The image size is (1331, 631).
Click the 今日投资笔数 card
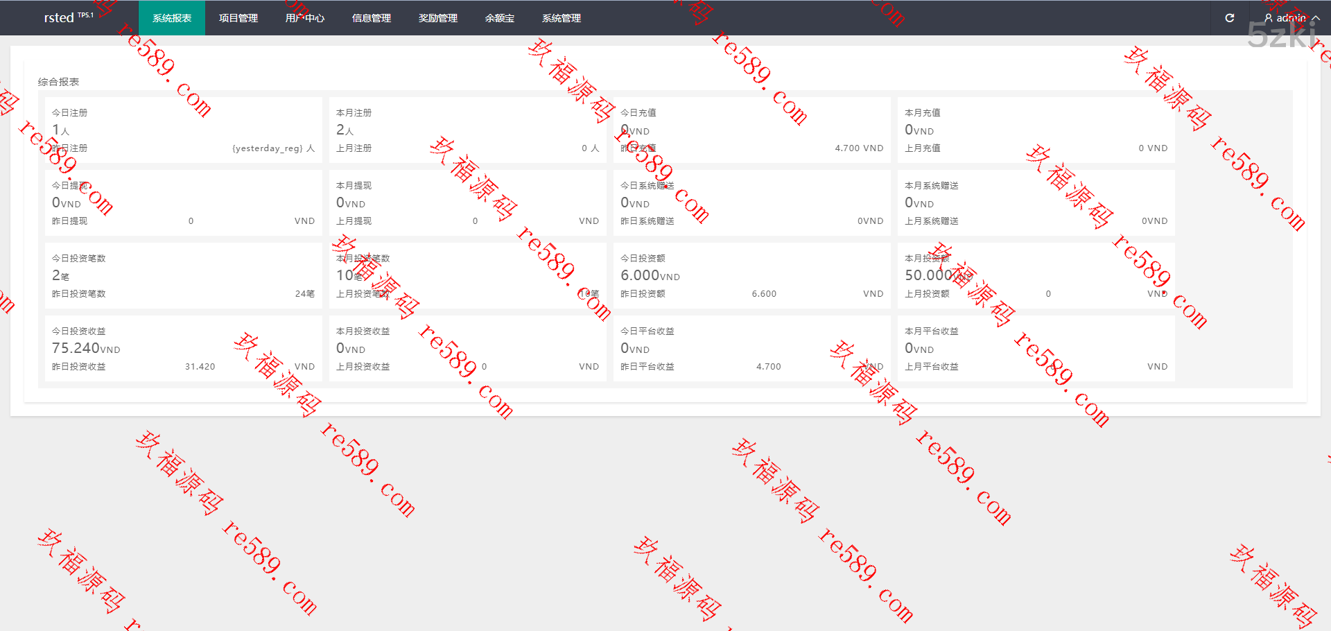[x=183, y=276]
